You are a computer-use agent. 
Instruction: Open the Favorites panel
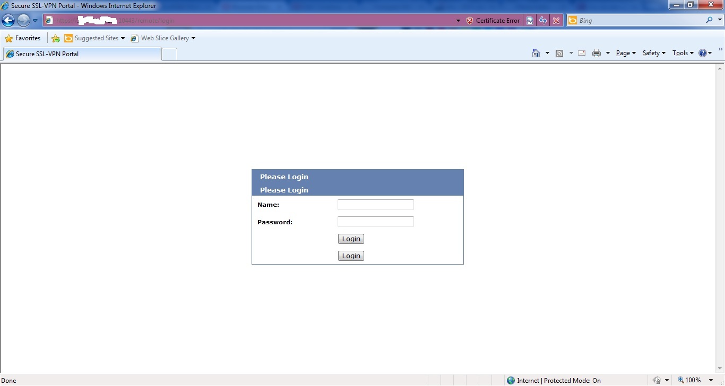pyautogui.click(x=23, y=38)
